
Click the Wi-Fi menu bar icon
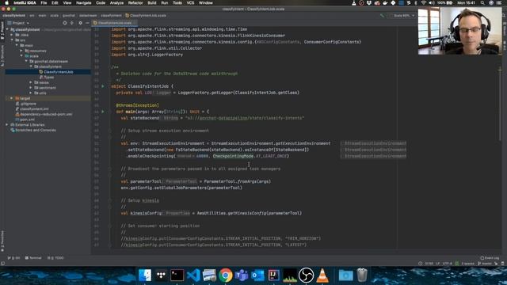coord(424,3)
